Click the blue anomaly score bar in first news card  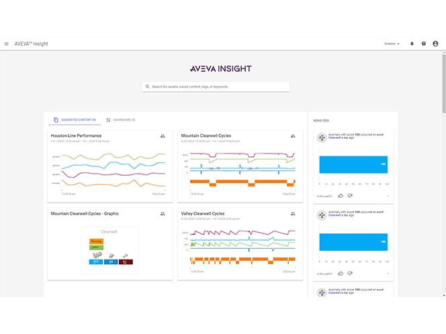click(354, 164)
